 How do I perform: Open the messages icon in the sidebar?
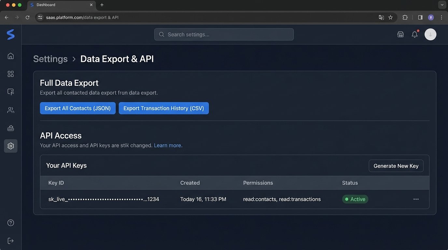coord(10,91)
